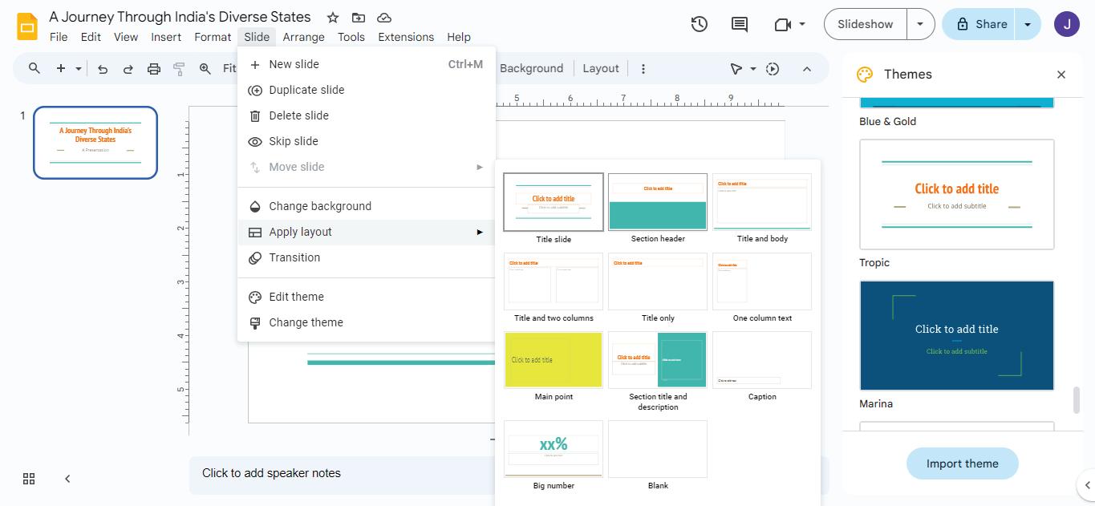Click the Import theme button
Image resolution: width=1095 pixels, height=506 pixels.
pos(962,463)
